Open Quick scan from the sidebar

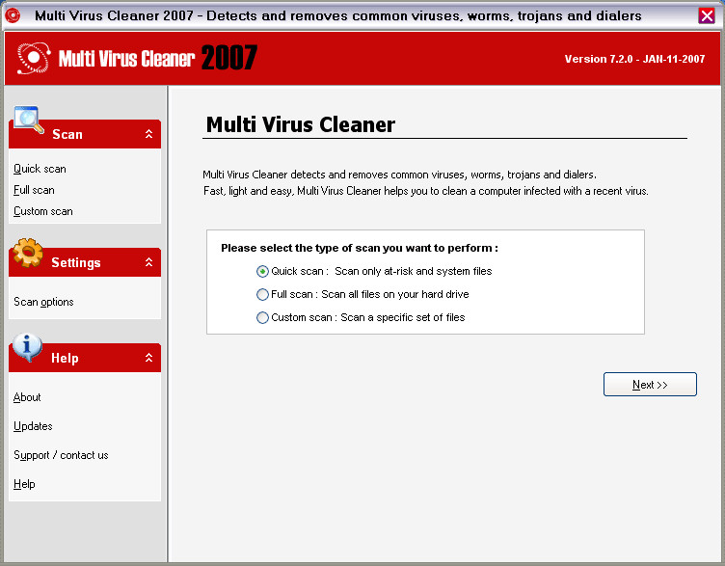click(40, 169)
